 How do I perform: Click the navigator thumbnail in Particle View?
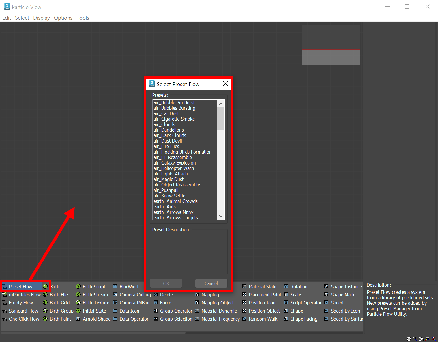point(331,45)
